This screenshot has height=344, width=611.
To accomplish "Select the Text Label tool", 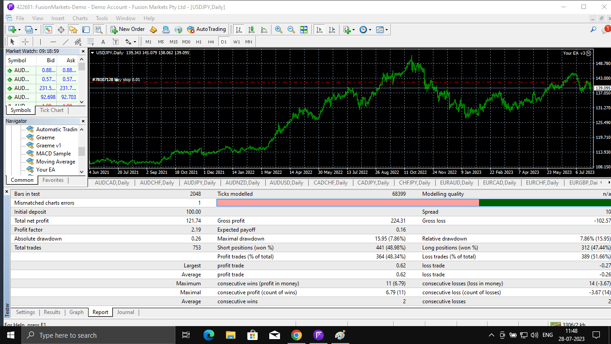I will tap(115, 42).
